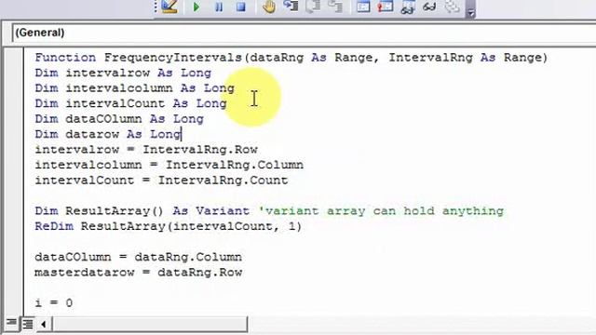
Task: Click the 'Dim datarow As Long' line
Action: pyautogui.click(x=108, y=134)
